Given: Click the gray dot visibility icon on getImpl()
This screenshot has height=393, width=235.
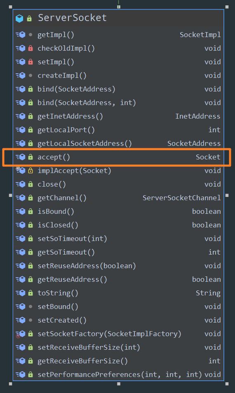Looking at the screenshot, I should coord(31,35).
